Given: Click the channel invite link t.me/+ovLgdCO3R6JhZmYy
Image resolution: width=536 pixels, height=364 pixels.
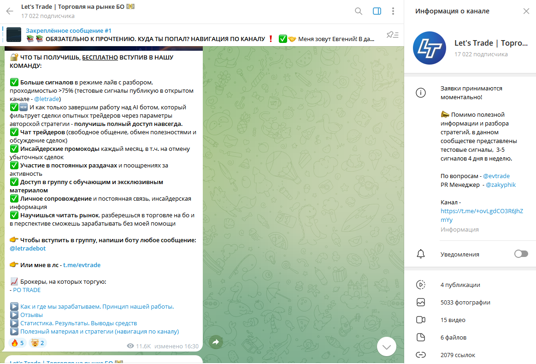Looking at the screenshot, I should coord(482,215).
